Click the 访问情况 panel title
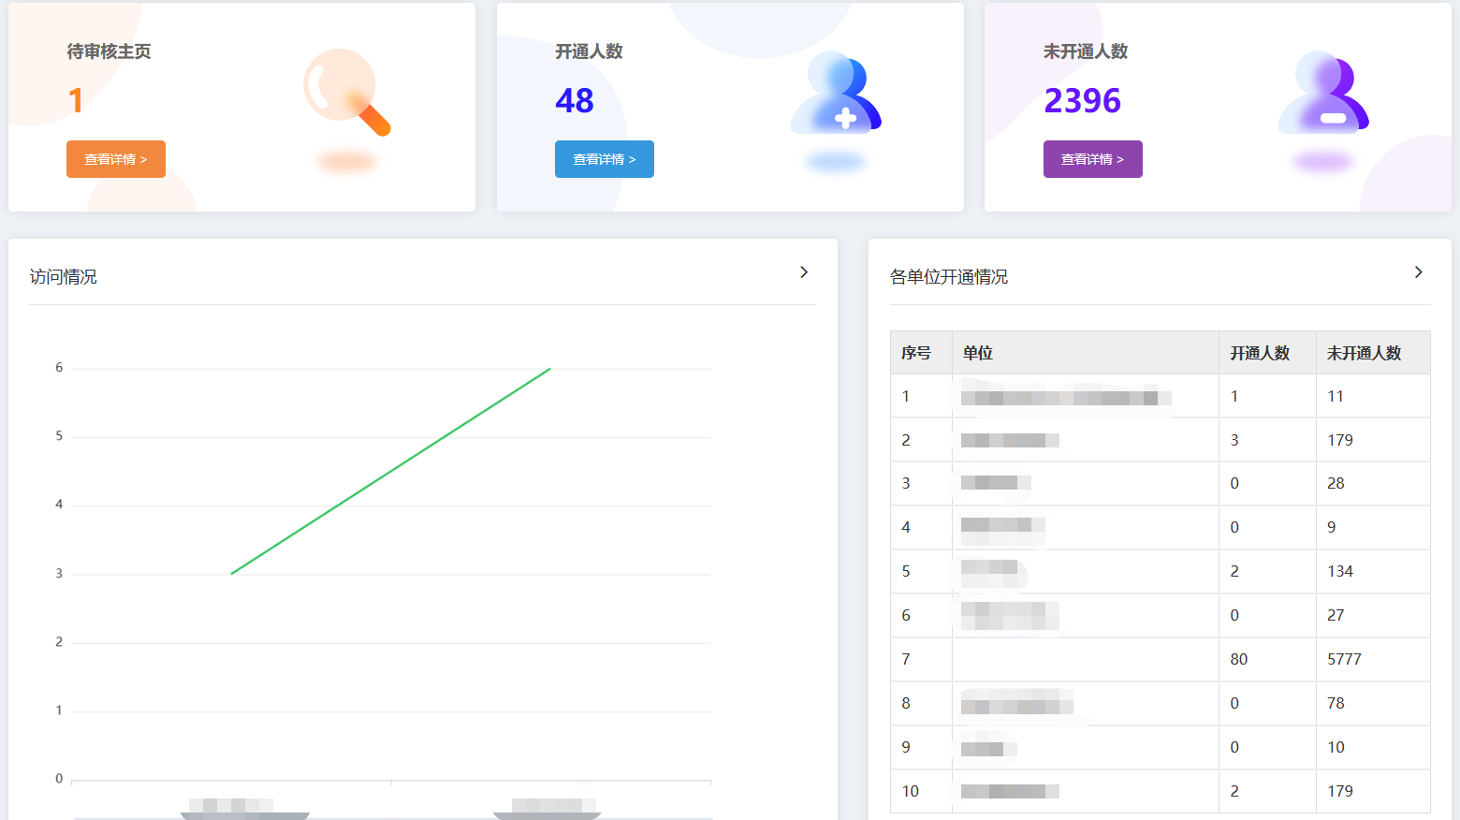The width and height of the screenshot is (1460, 820). pyautogui.click(x=64, y=277)
